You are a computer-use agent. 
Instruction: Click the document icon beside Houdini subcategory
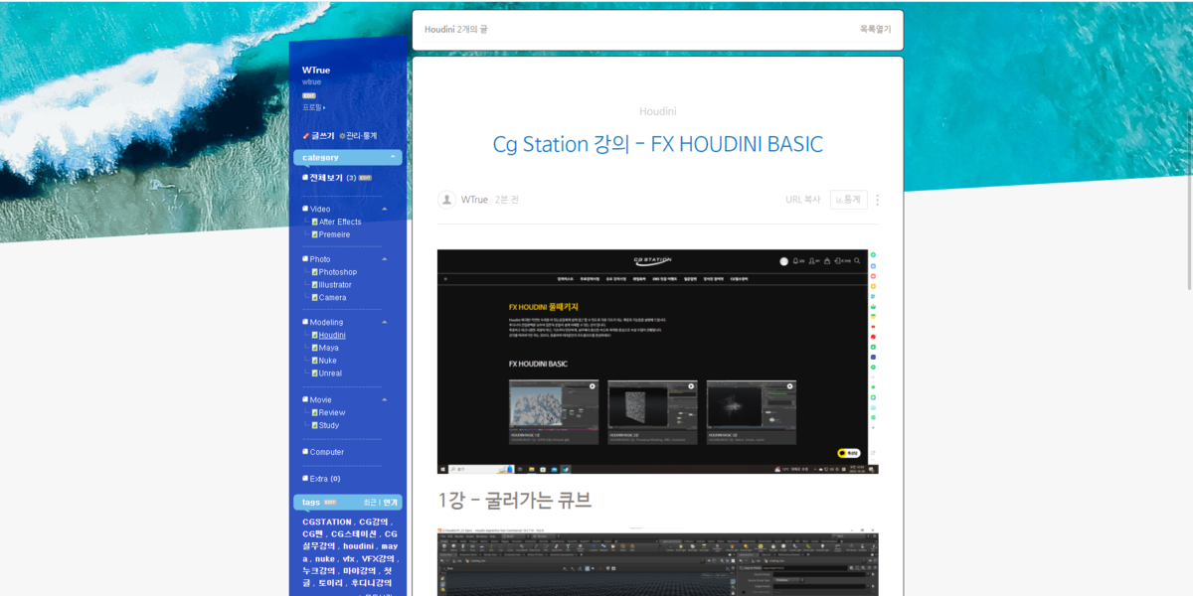(x=314, y=334)
